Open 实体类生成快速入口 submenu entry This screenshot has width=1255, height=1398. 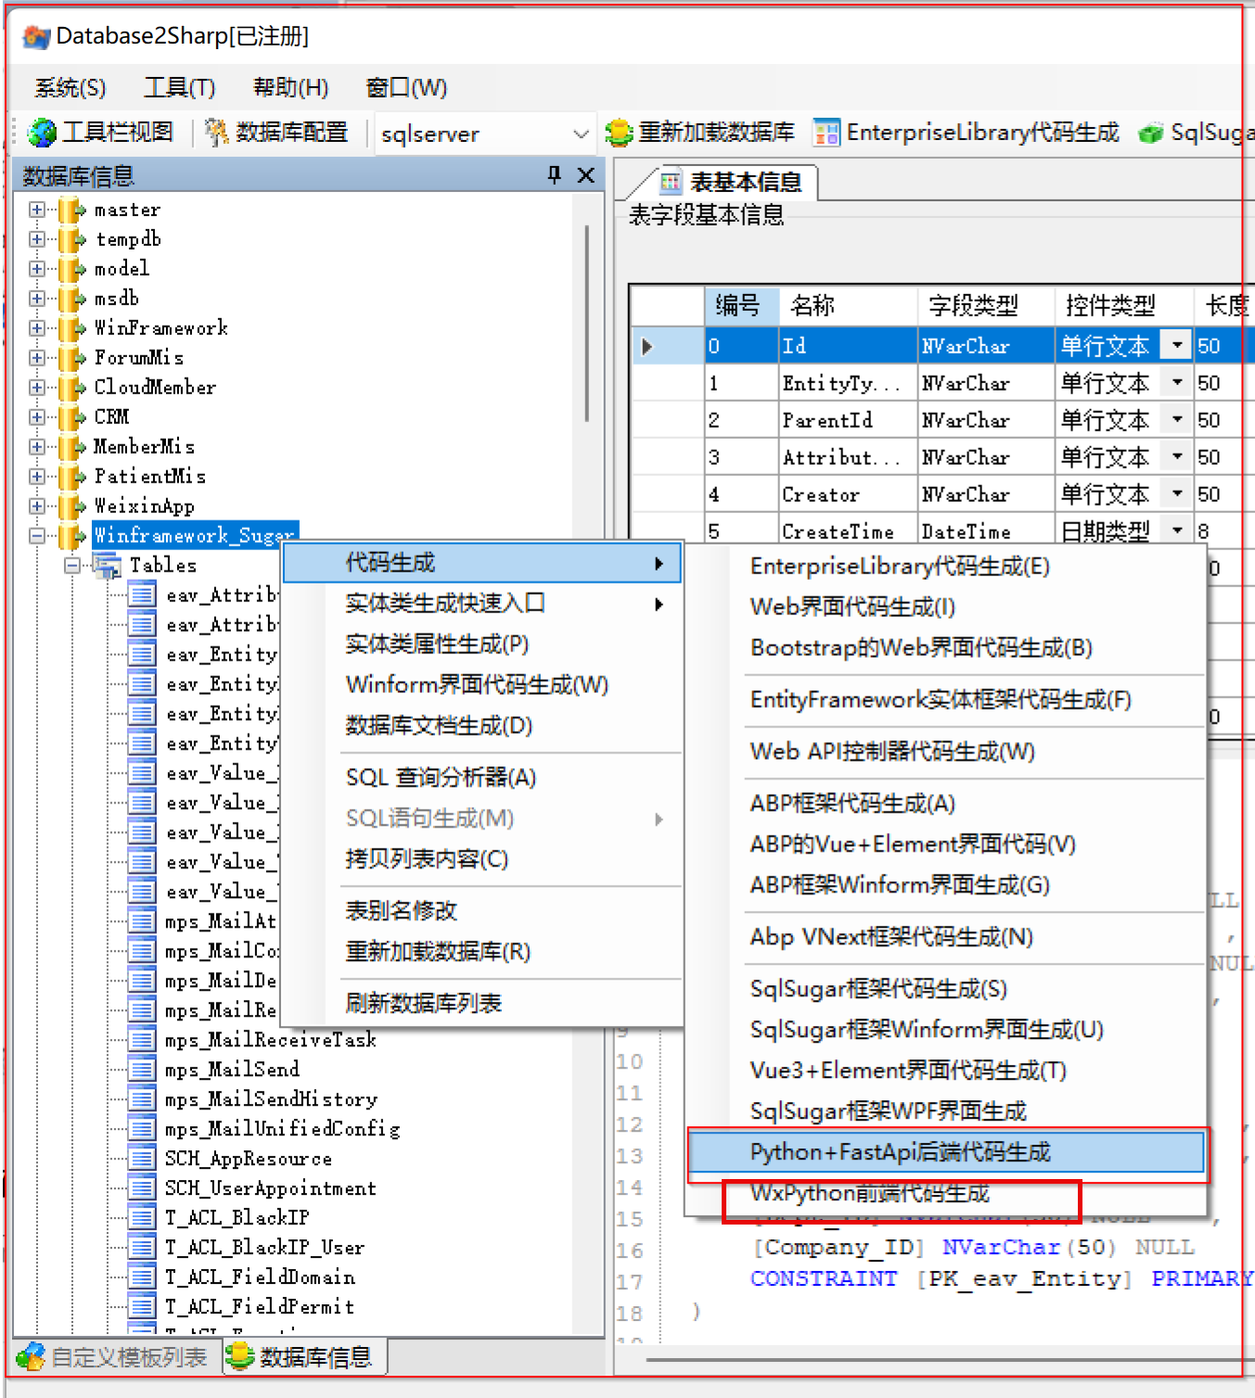(x=482, y=604)
